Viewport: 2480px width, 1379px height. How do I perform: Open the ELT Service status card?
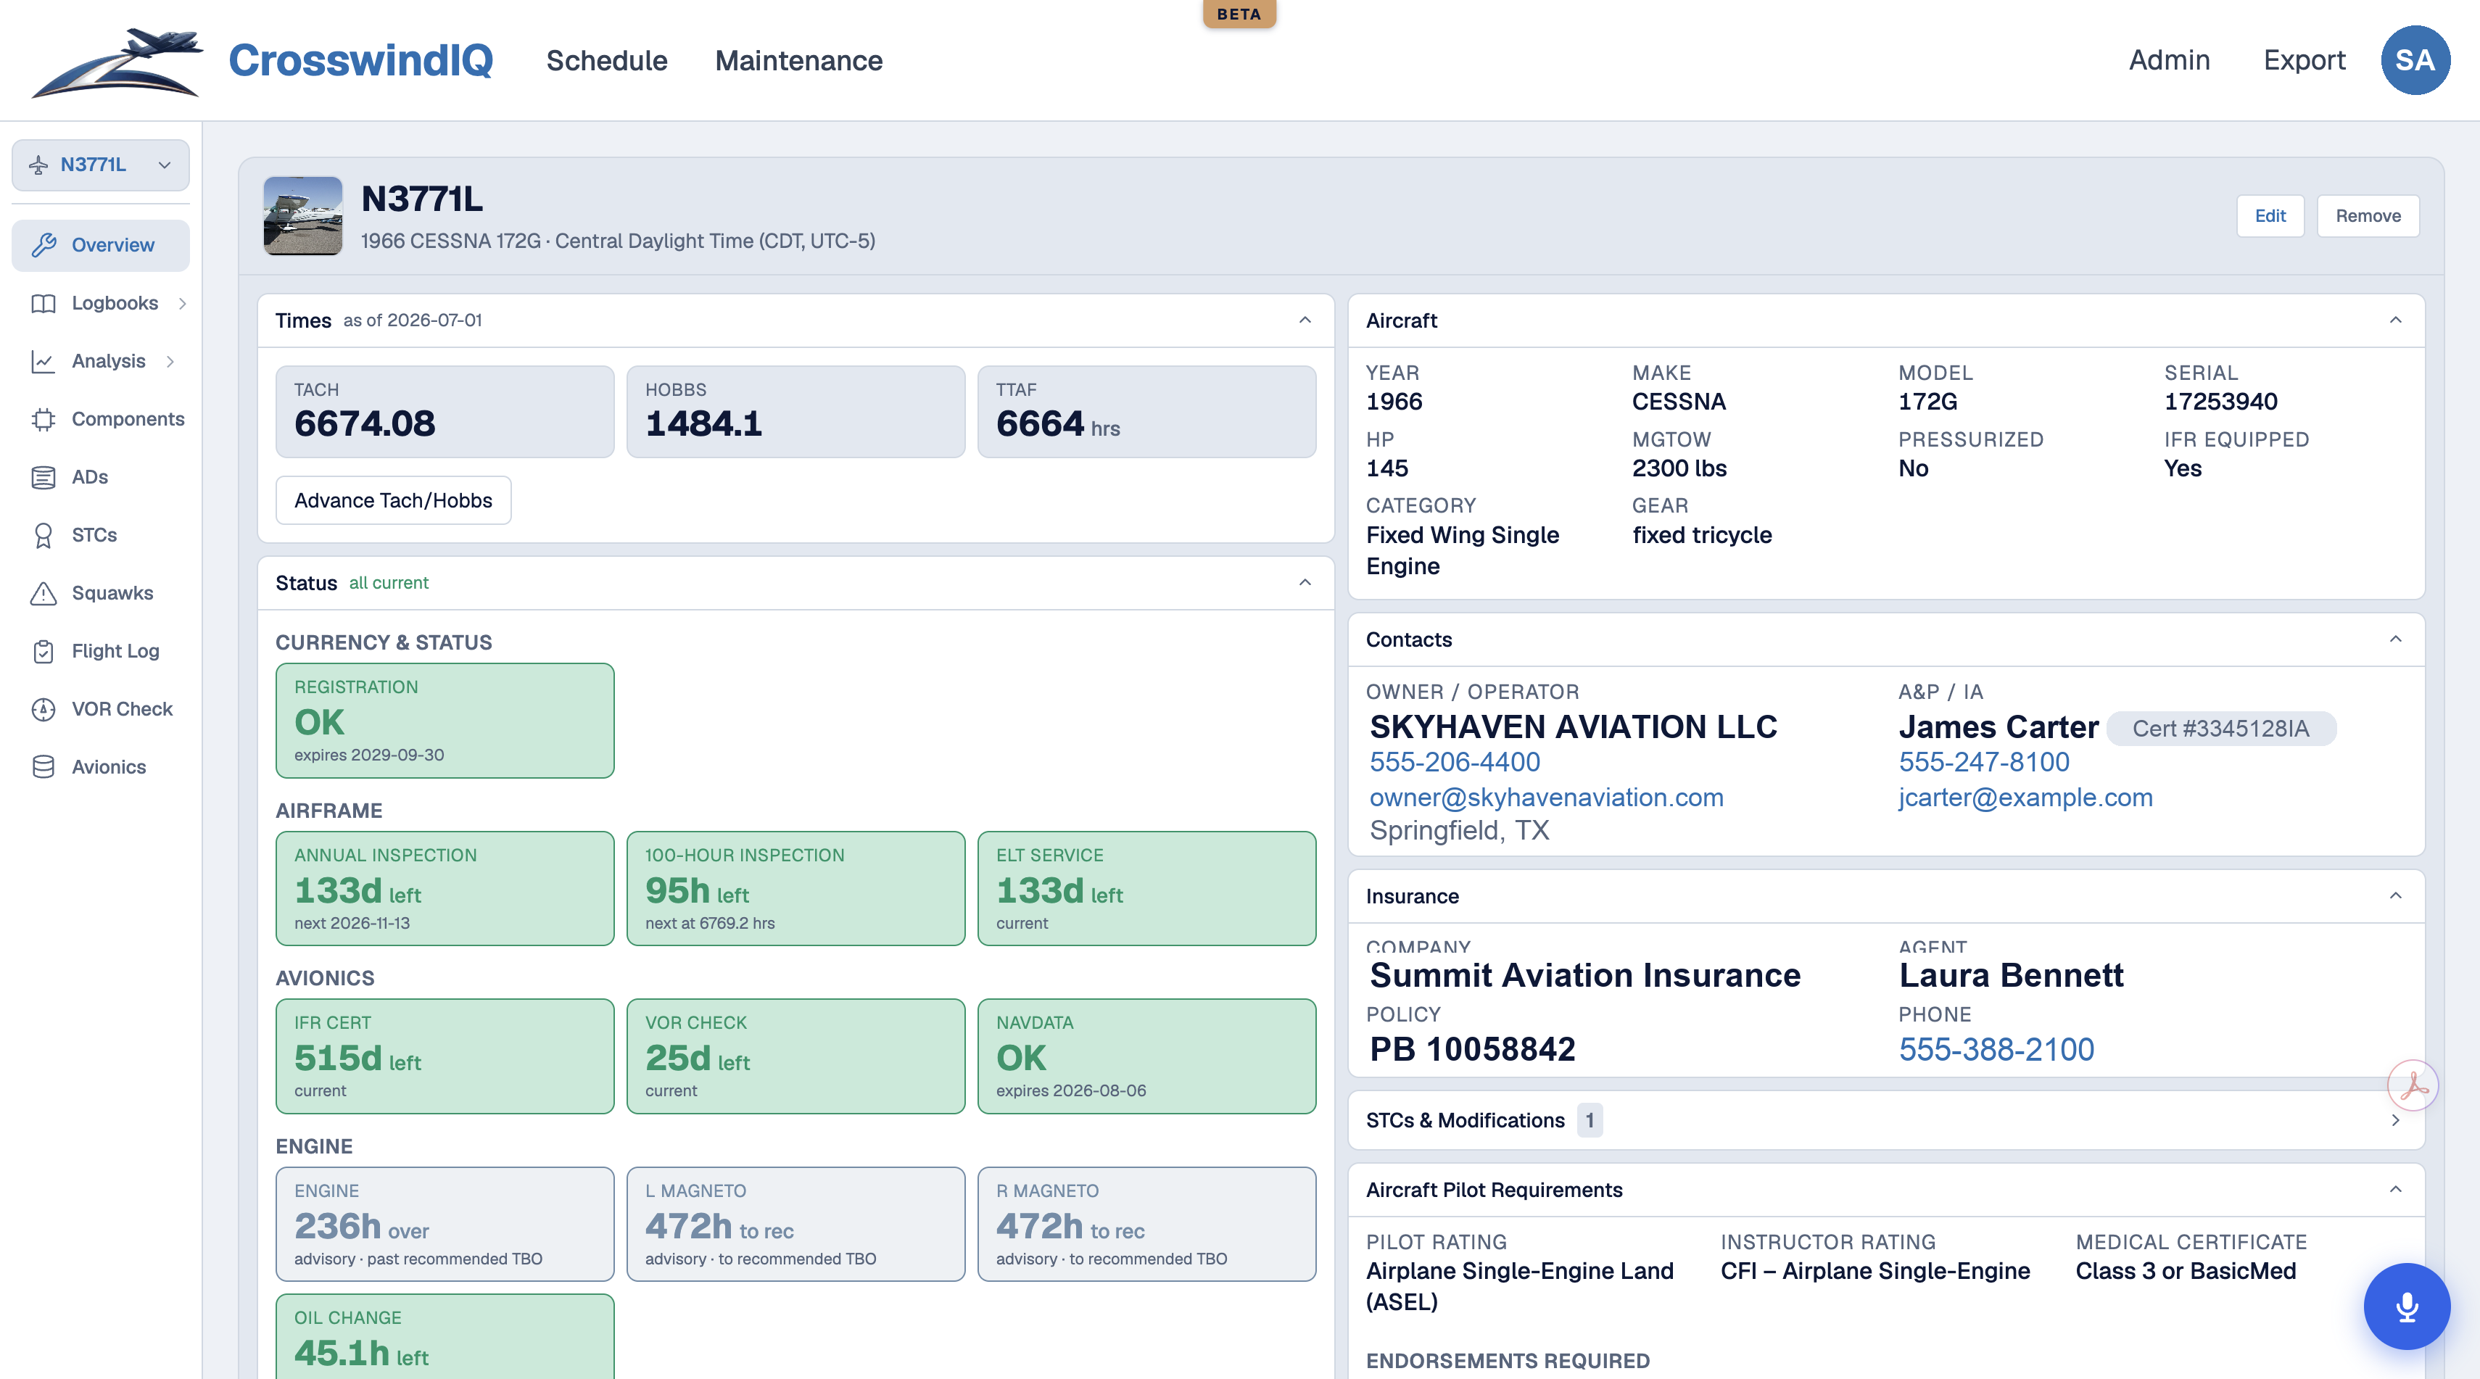[1146, 888]
